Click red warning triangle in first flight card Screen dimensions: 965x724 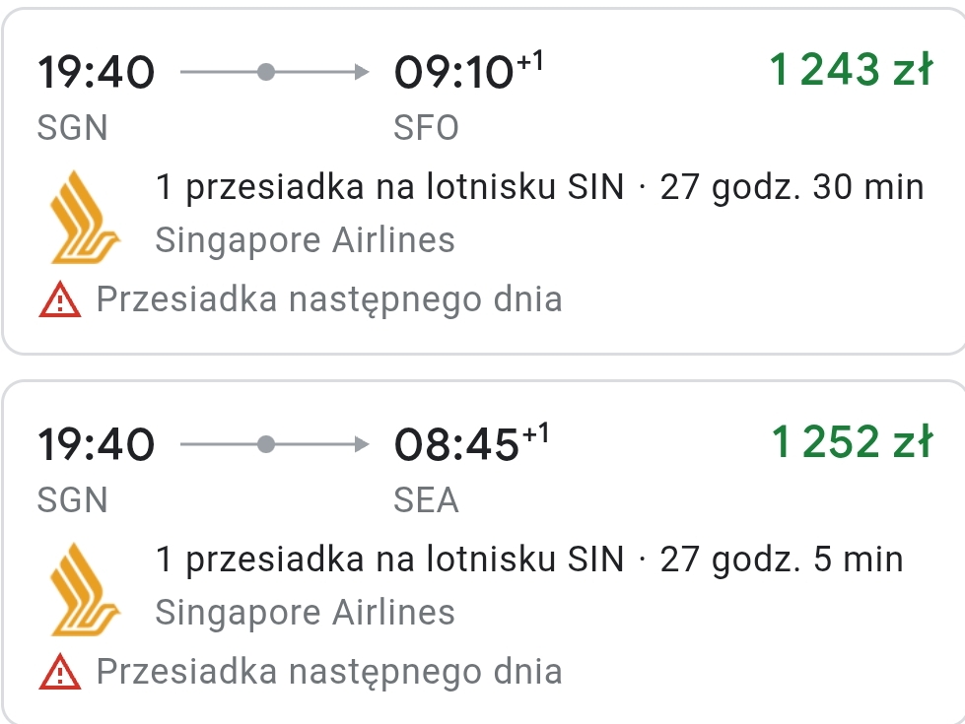click(x=60, y=299)
